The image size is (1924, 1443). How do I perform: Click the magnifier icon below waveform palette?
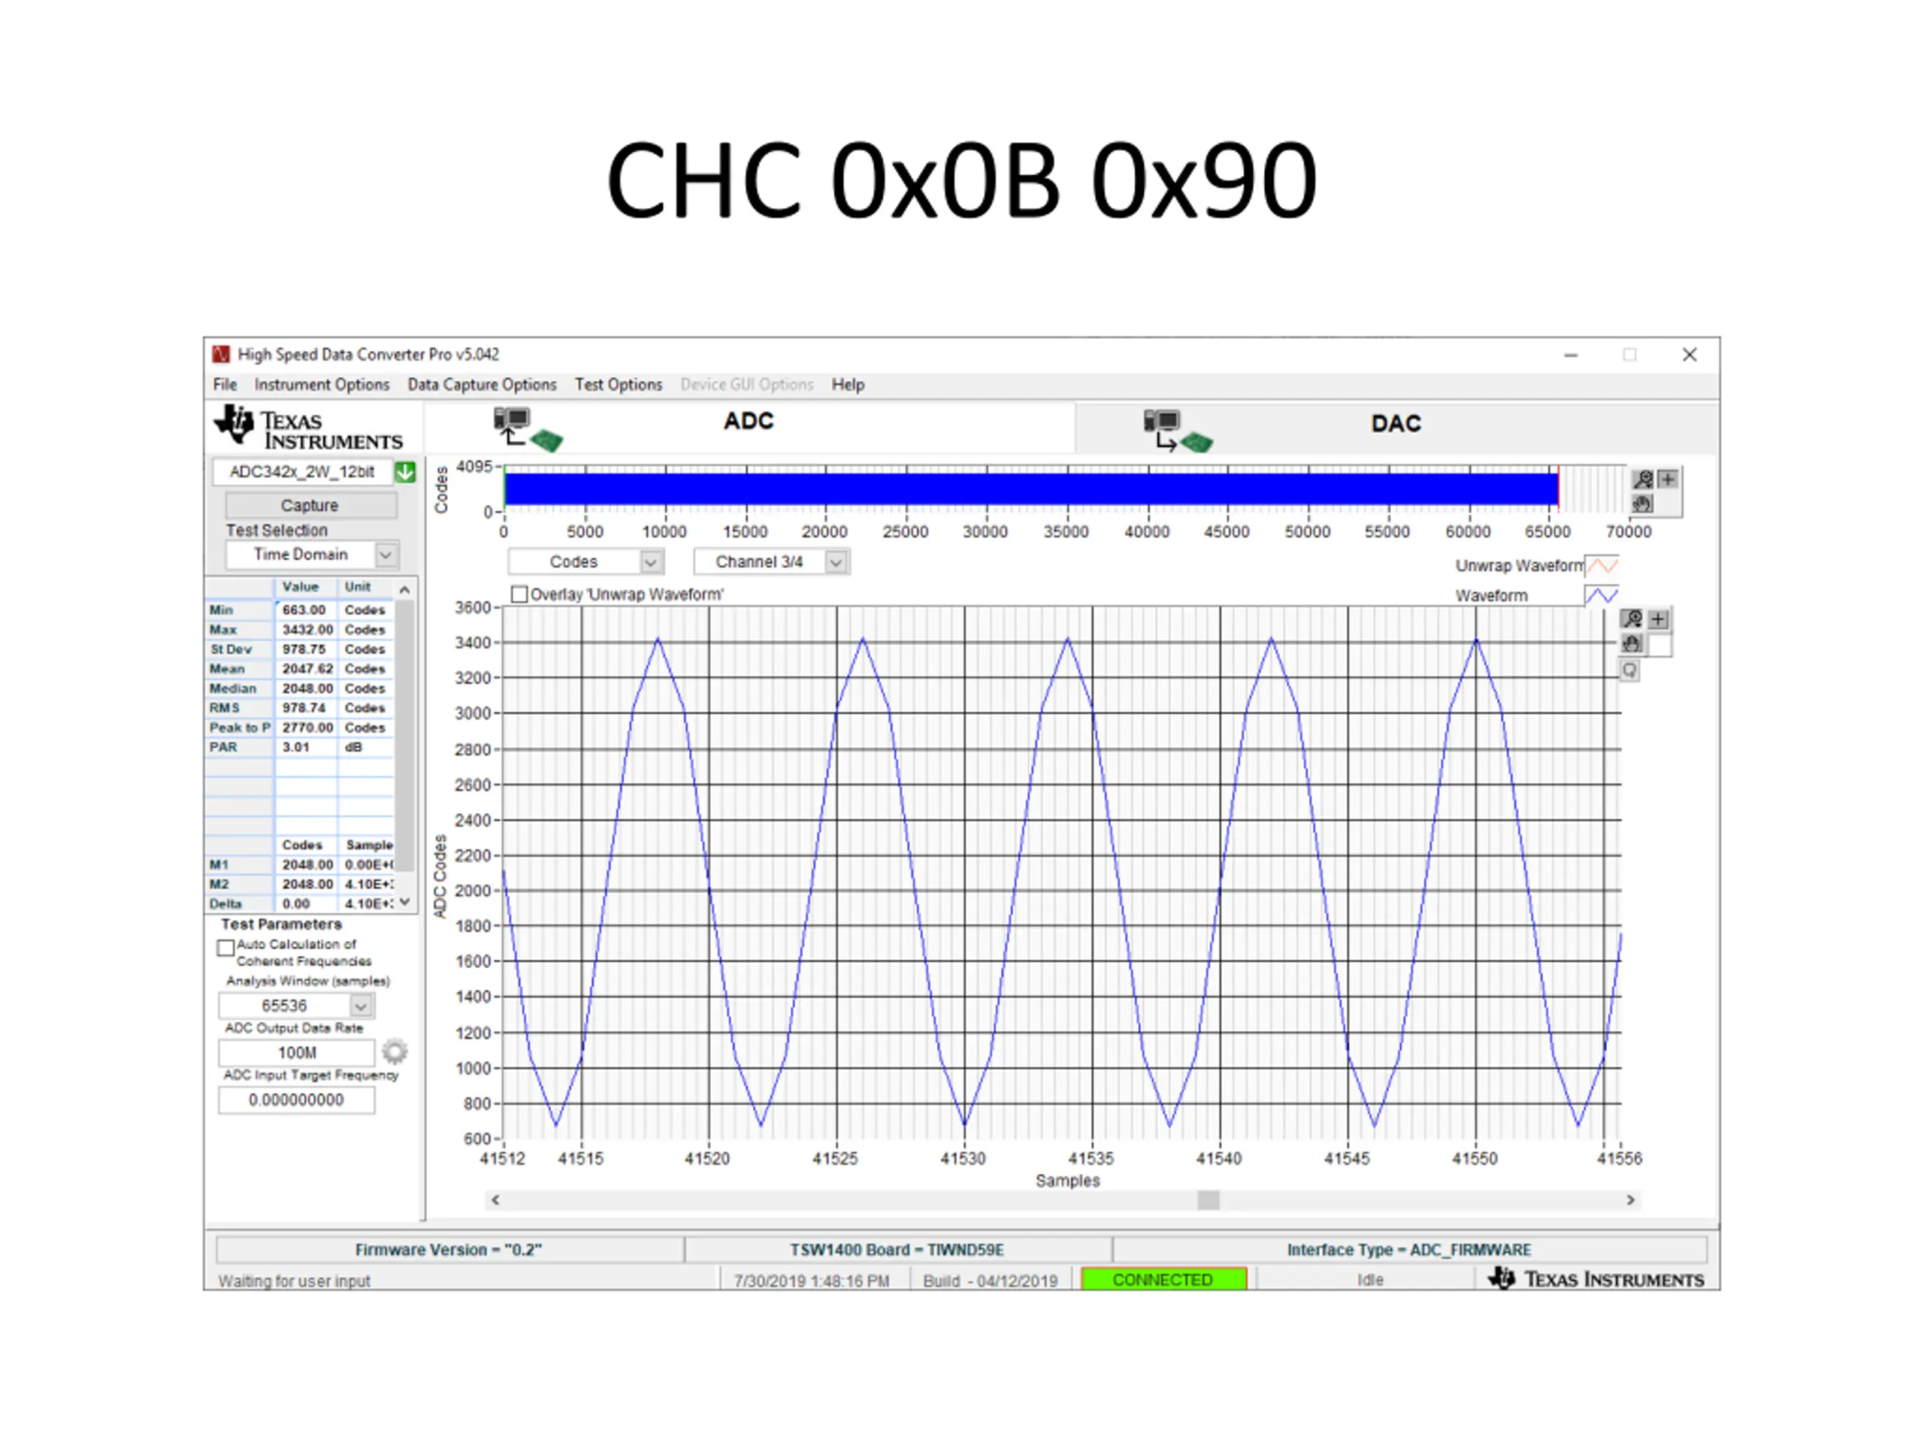(x=1630, y=670)
